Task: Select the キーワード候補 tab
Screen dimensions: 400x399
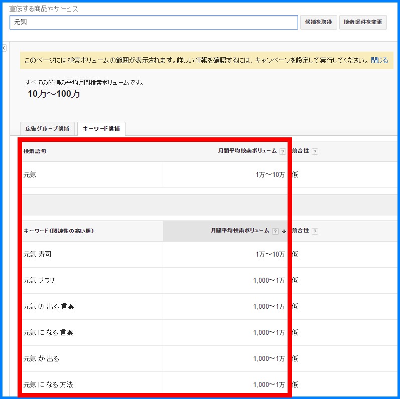Action: pyautogui.click(x=101, y=128)
